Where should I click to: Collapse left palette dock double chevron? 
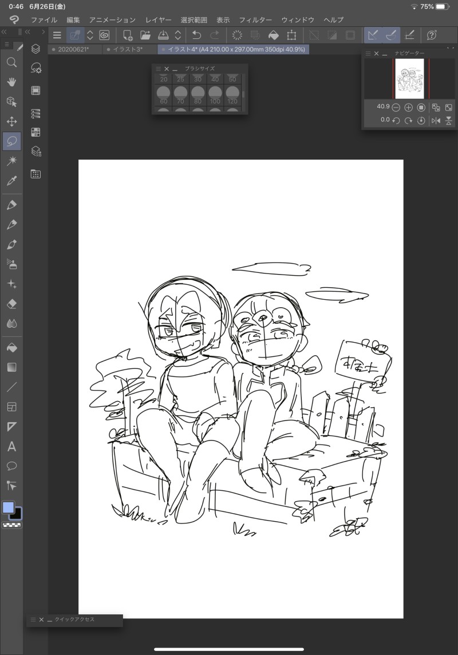(x=4, y=31)
